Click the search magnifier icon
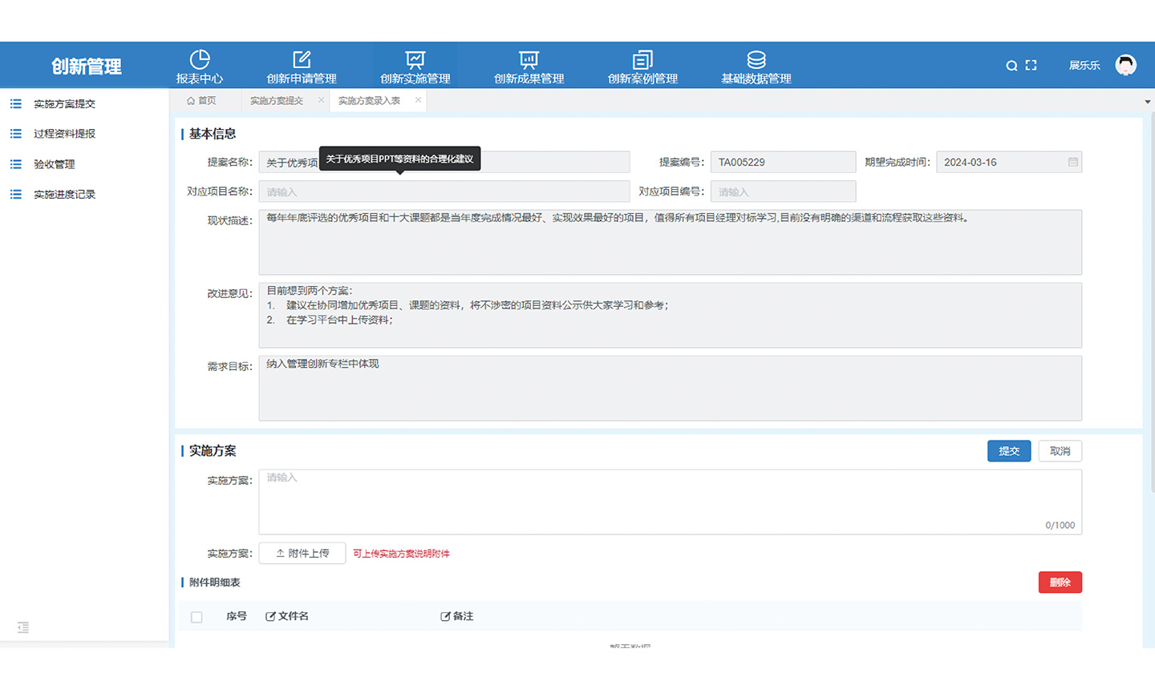Screen dimensions: 1155x689 [x=1011, y=66]
